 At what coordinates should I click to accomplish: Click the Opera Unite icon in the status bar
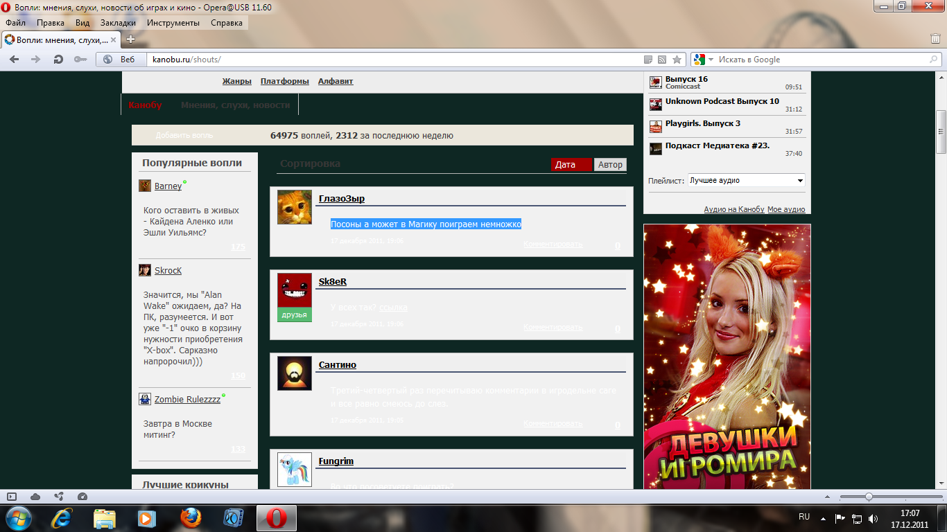59,497
